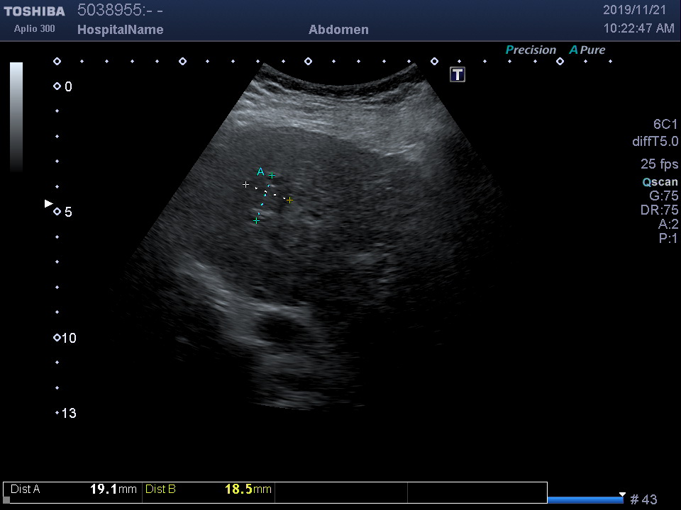The image size is (681, 510).
Task: Click the HospitalName header text
Action: tap(120, 30)
